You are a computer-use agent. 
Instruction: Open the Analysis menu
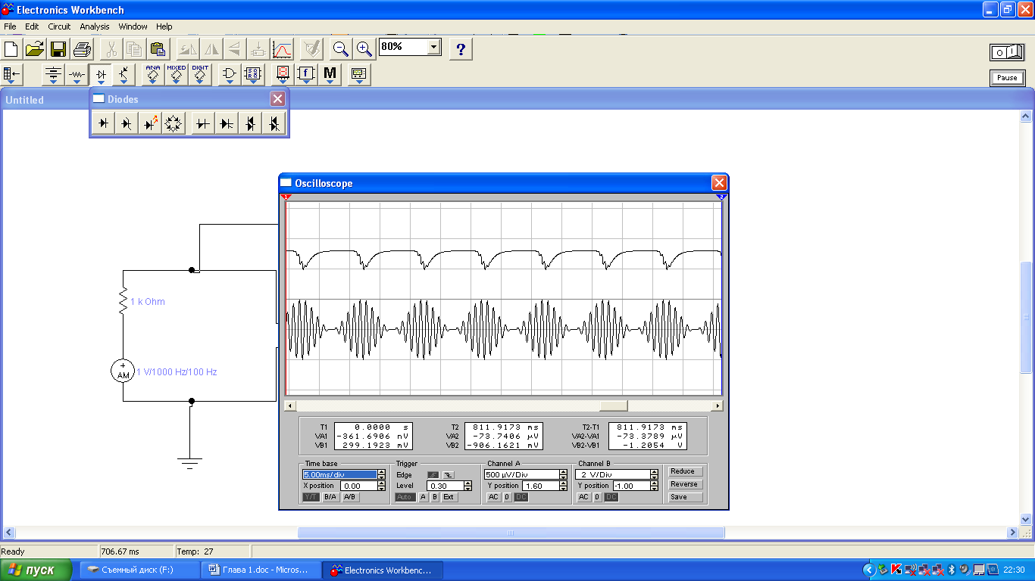(x=95, y=26)
